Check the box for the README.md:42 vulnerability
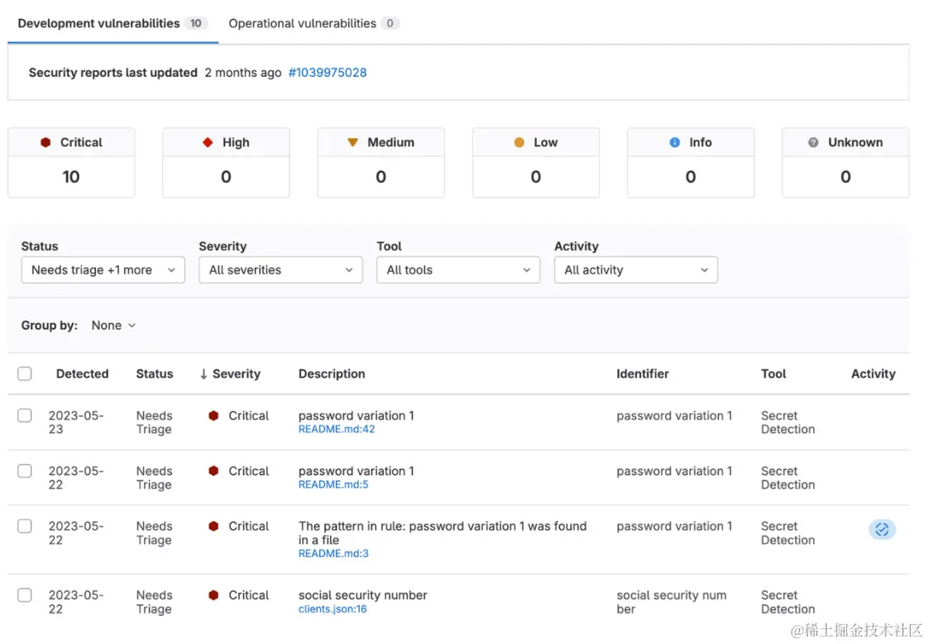Viewport: 928px width, 644px height. tap(25, 416)
